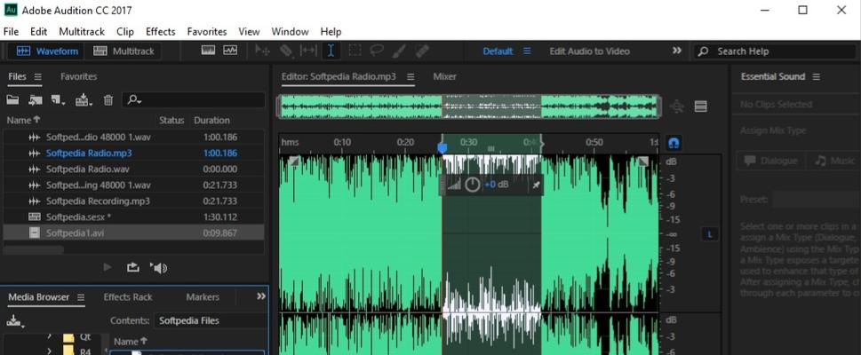Open the File menu
This screenshot has width=861, height=355.
coord(11,31)
